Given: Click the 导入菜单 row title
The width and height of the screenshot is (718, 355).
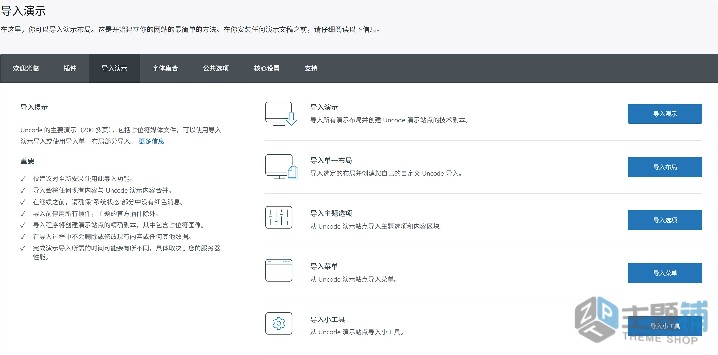Looking at the screenshot, I should click(x=324, y=266).
